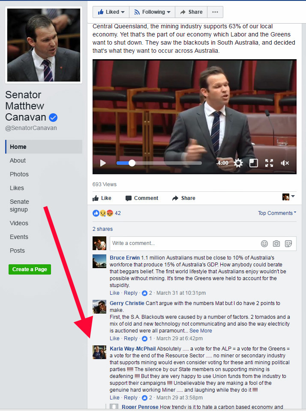Open Bruce Erwin's profile name
Screen dimensions: 306x411
(x=125, y=258)
